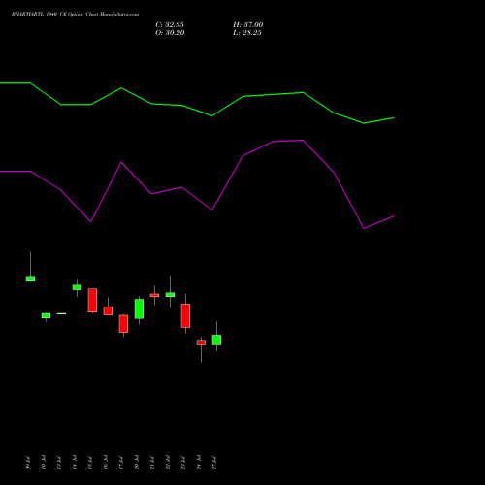Click the last green candlestick above 27 Jul
485x485 pixels.
tap(216, 339)
